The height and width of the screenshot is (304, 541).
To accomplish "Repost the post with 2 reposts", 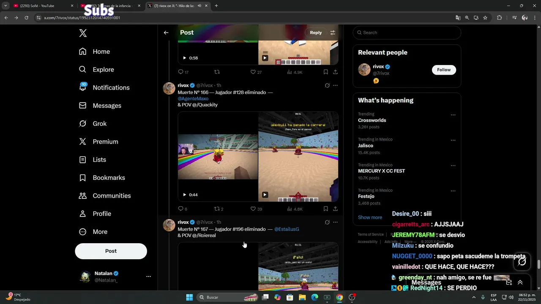I will [219, 209].
